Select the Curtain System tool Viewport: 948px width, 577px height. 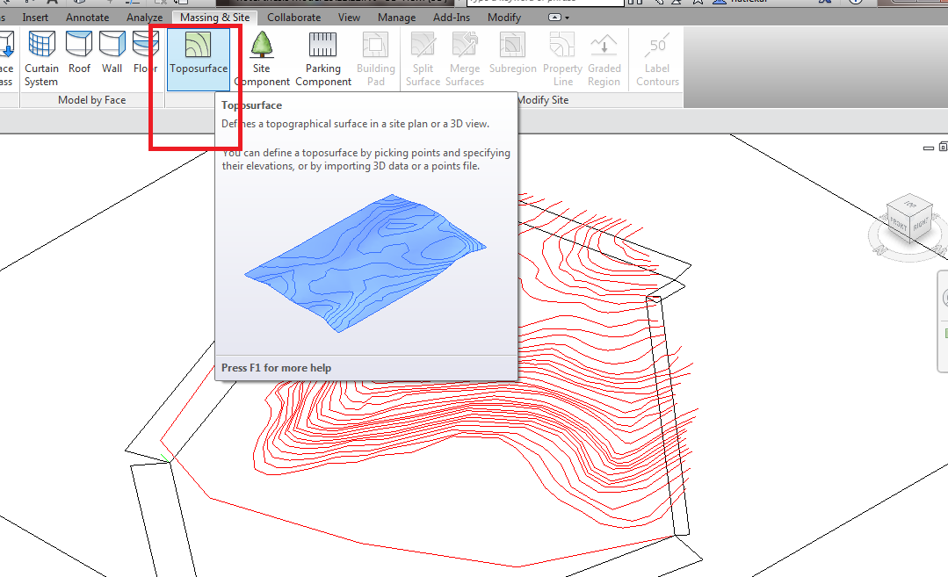coord(41,57)
